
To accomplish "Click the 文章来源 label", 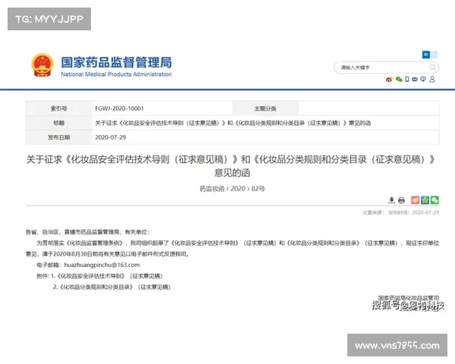I will (x=373, y=212).
